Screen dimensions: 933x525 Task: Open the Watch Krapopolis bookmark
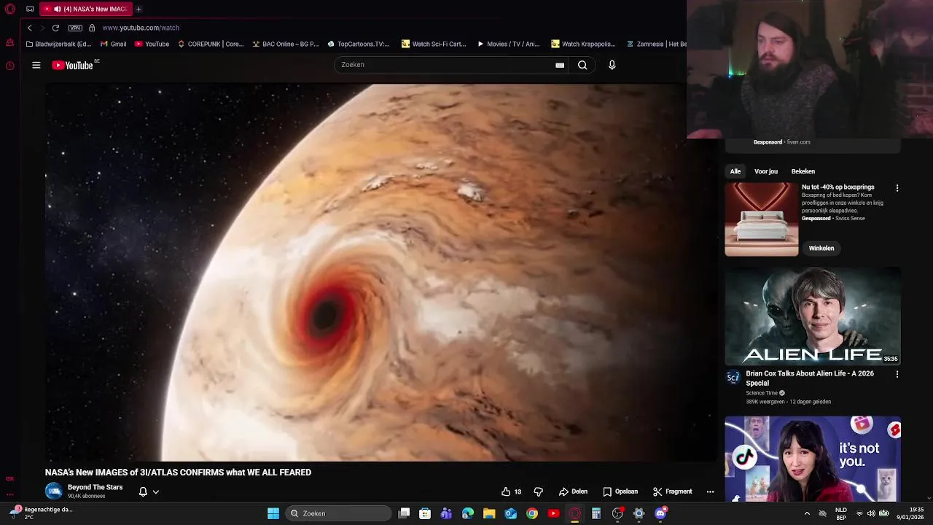[x=583, y=44]
